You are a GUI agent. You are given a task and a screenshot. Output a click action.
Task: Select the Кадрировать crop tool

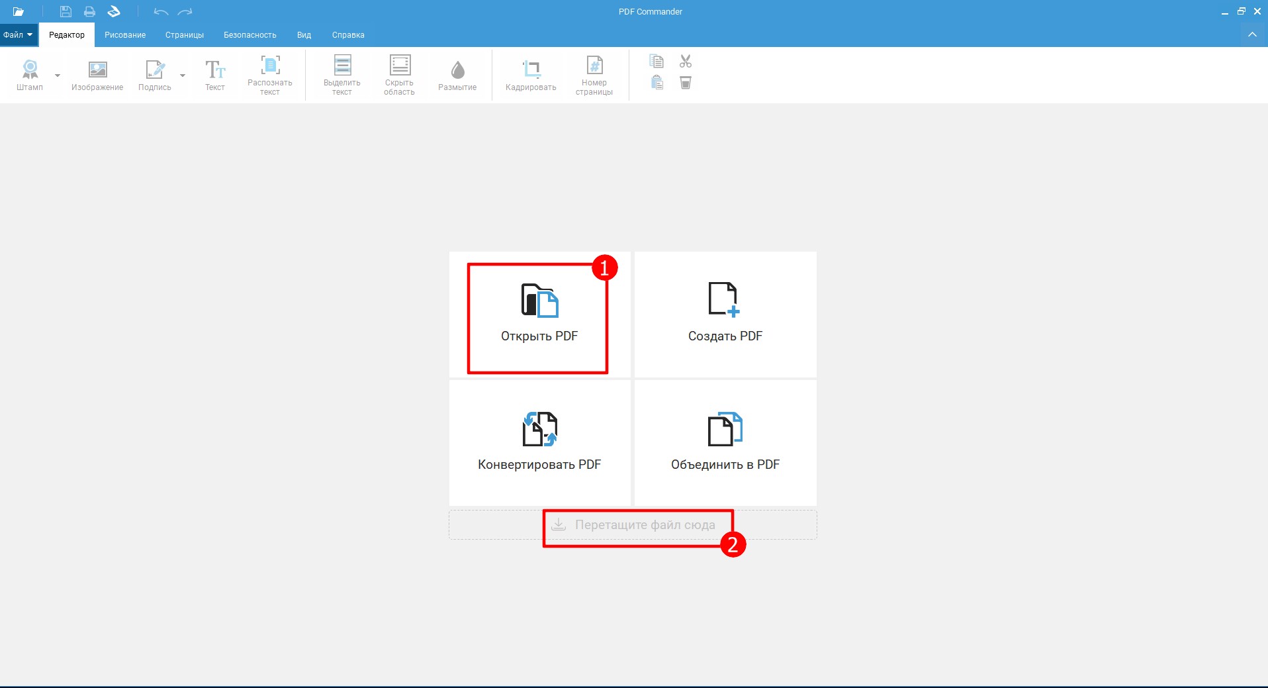pyautogui.click(x=531, y=75)
